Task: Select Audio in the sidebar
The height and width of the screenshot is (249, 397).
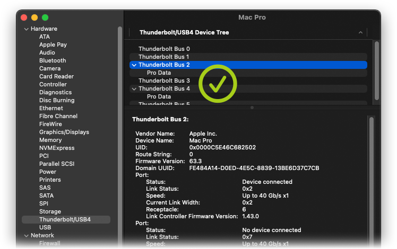Action: pyautogui.click(x=47, y=52)
